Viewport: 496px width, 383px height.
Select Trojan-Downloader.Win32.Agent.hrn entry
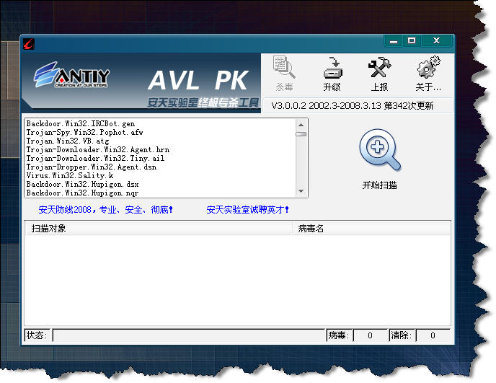coord(98,149)
